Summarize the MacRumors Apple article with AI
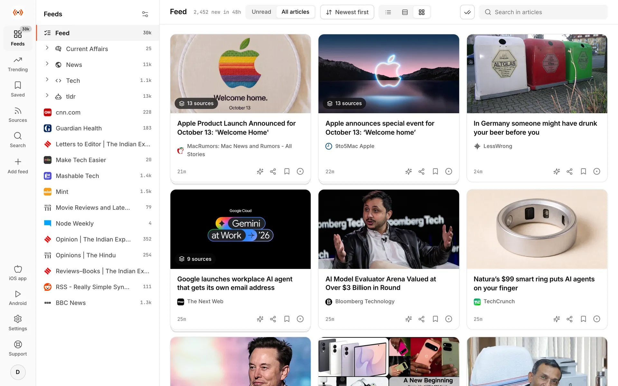This screenshot has height=386, width=618. click(260, 171)
